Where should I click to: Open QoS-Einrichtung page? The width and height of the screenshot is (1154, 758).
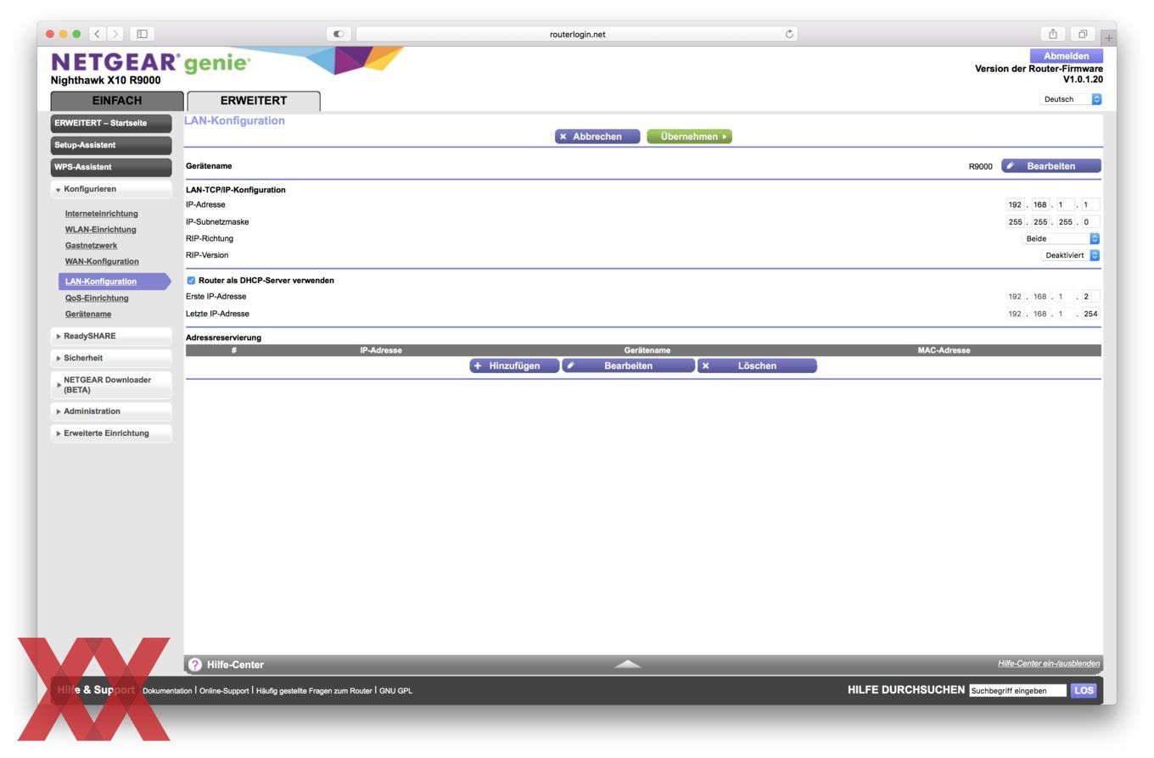pos(97,298)
